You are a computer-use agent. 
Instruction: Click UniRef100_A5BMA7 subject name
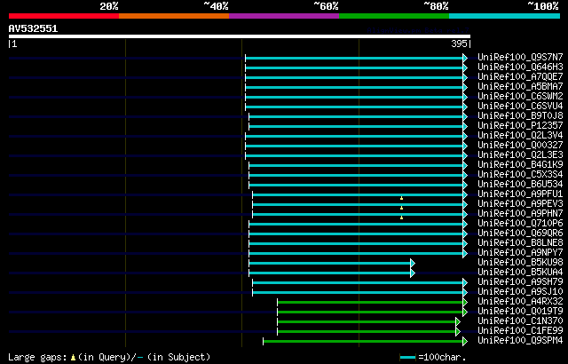point(520,87)
